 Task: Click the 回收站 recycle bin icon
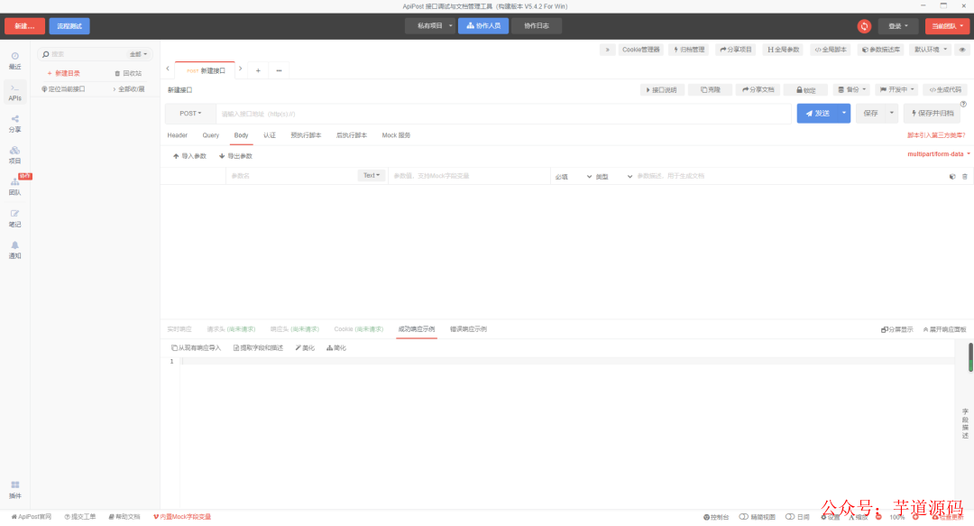[x=129, y=73]
